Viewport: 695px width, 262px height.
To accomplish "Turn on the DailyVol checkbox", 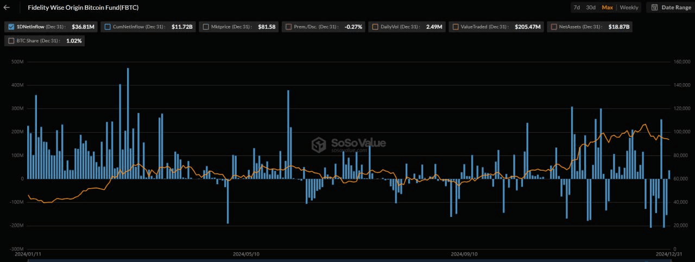I will tap(375, 26).
